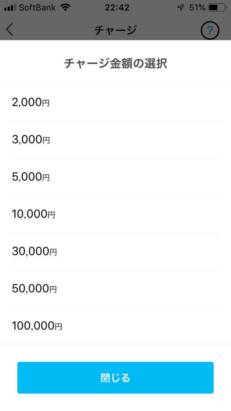Choose the 30,000円 charge option
Viewport: 231px width, 411px height.
pos(115,251)
